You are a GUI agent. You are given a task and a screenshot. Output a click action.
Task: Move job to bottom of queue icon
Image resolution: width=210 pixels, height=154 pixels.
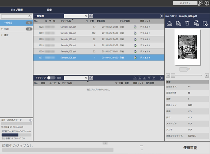[154, 78]
